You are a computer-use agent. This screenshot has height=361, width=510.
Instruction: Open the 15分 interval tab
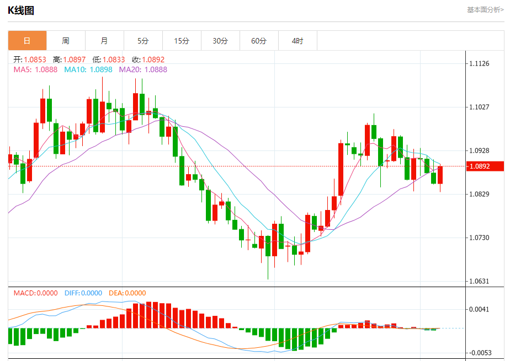[x=182, y=41]
